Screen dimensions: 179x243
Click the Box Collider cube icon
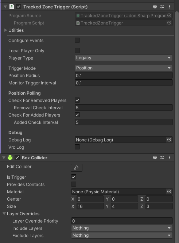coord(10,157)
